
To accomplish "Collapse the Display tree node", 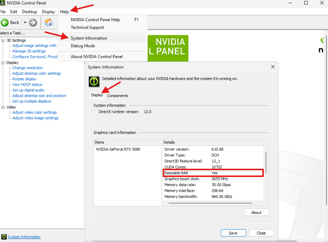I will [x=3, y=62].
